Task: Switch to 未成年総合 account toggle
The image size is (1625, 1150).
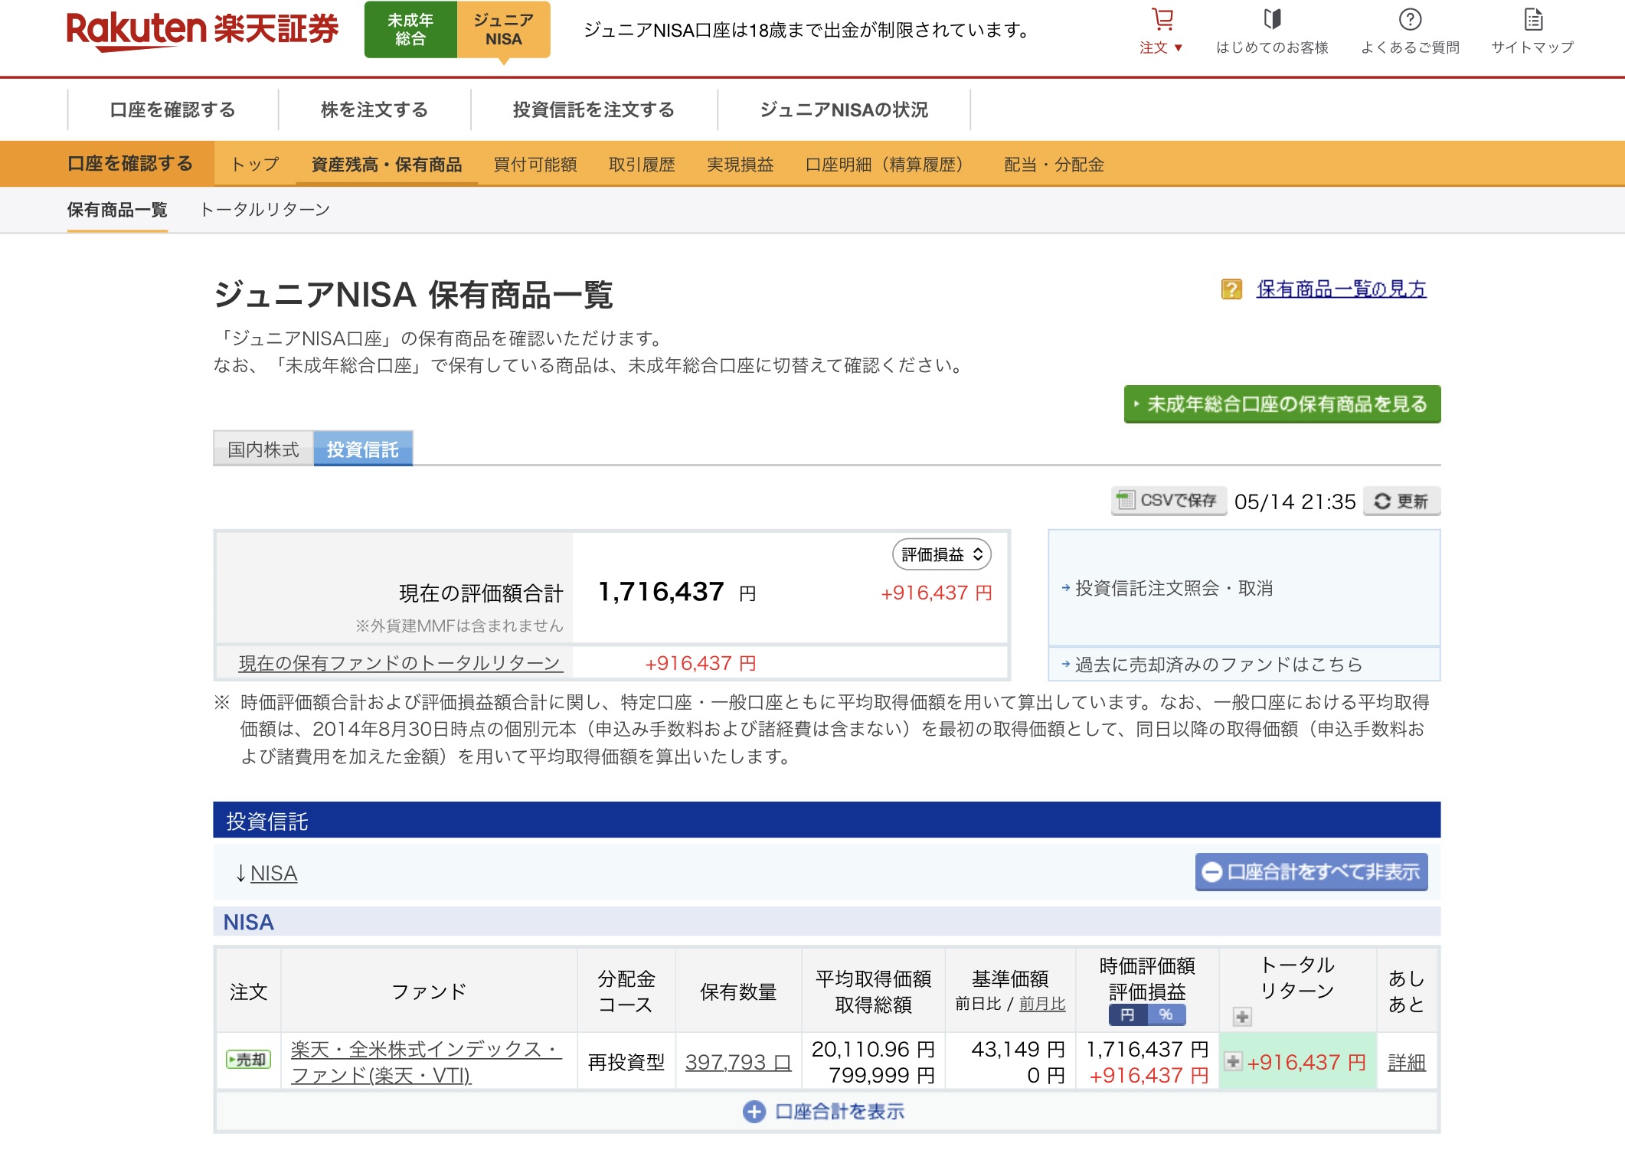Action: point(410,29)
